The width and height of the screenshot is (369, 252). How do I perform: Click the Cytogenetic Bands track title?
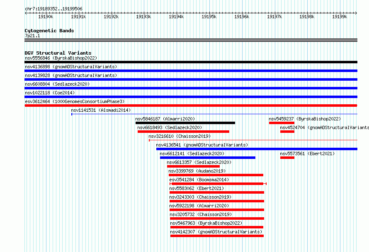tap(49, 31)
